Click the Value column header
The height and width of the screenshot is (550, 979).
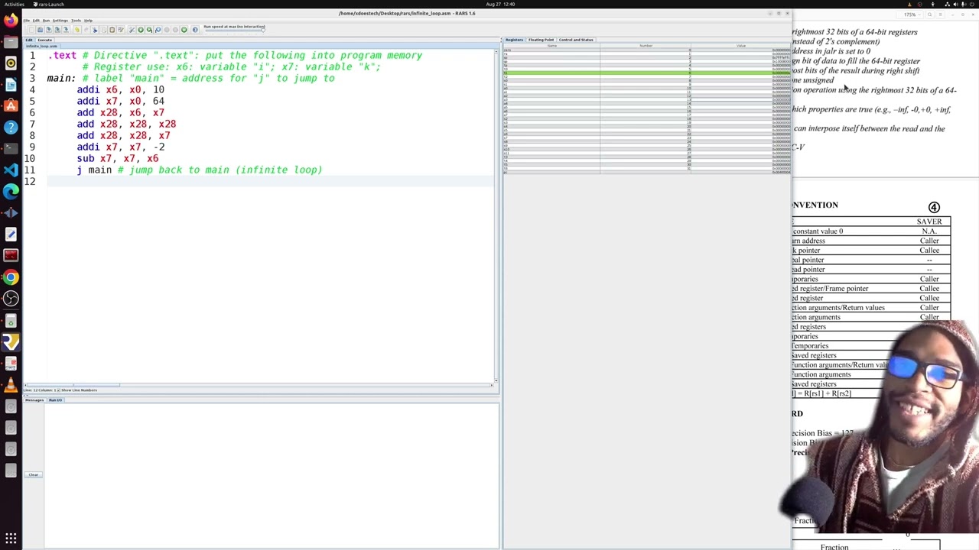click(x=740, y=46)
